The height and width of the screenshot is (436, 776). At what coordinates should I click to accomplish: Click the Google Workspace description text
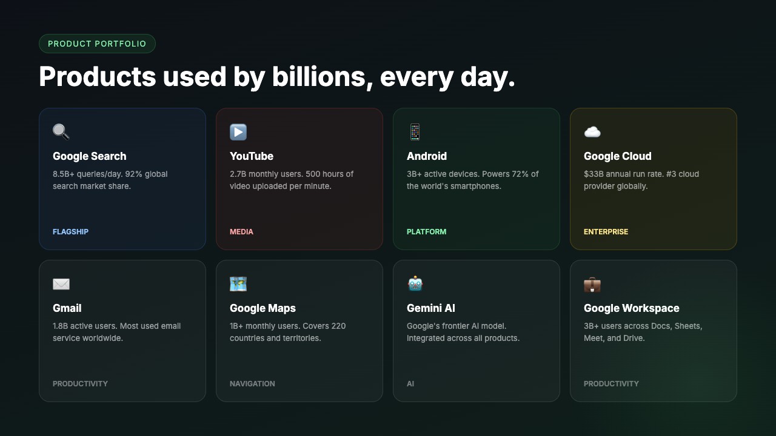pyautogui.click(x=643, y=332)
